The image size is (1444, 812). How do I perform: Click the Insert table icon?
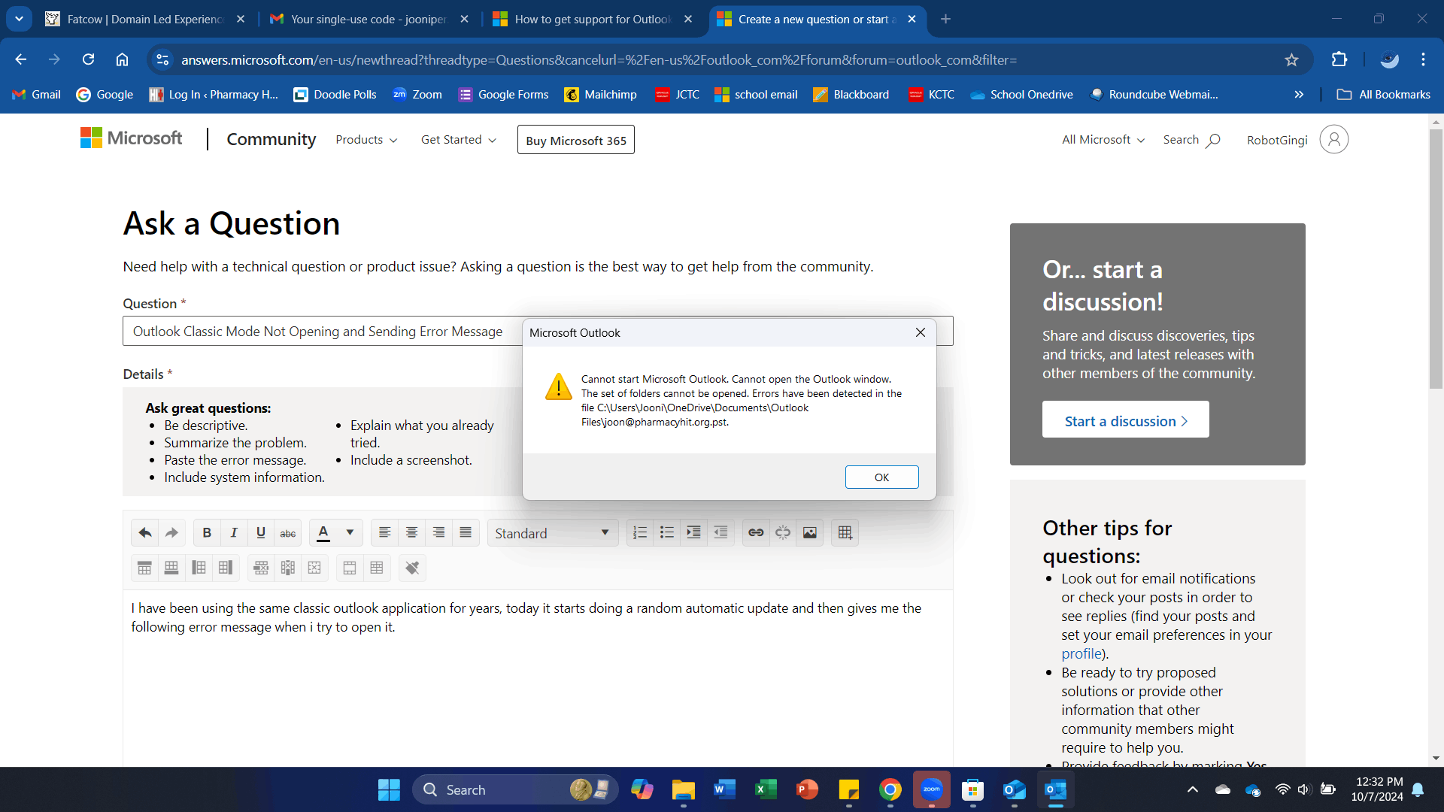click(845, 533)
